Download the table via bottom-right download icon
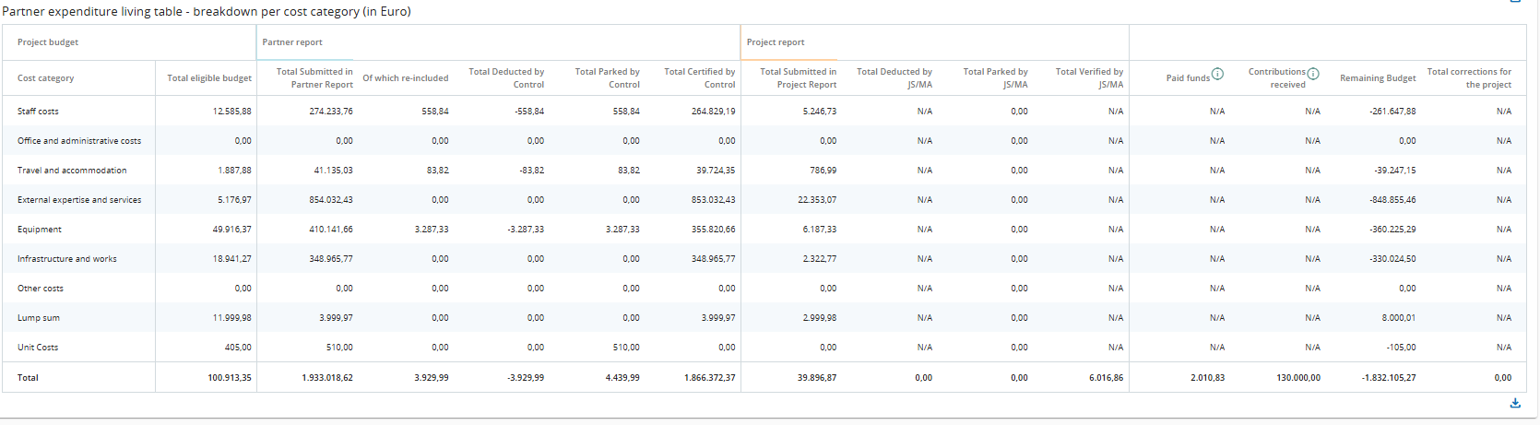 coord(1515,403)
